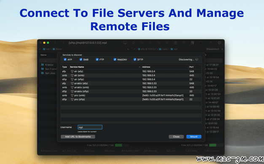Click Add URL to Bookmarks button
This screenshot has width=264, height=164.
[78, 137]
